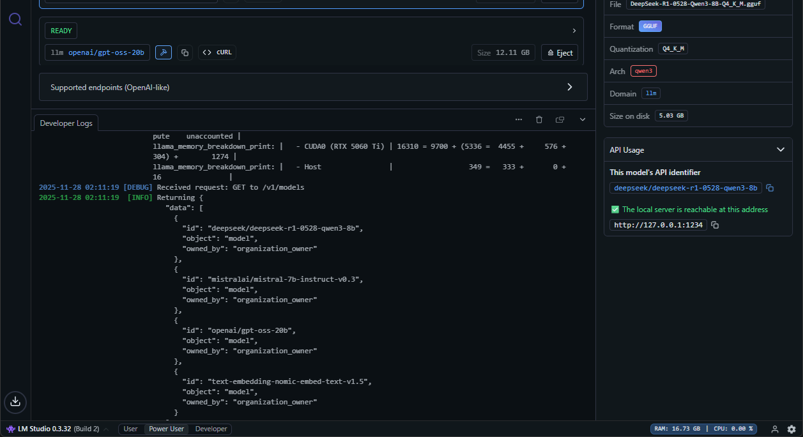803x437 pixels.
Task: Eject the openai/gpt-oss-20b model
Action: 560,52
